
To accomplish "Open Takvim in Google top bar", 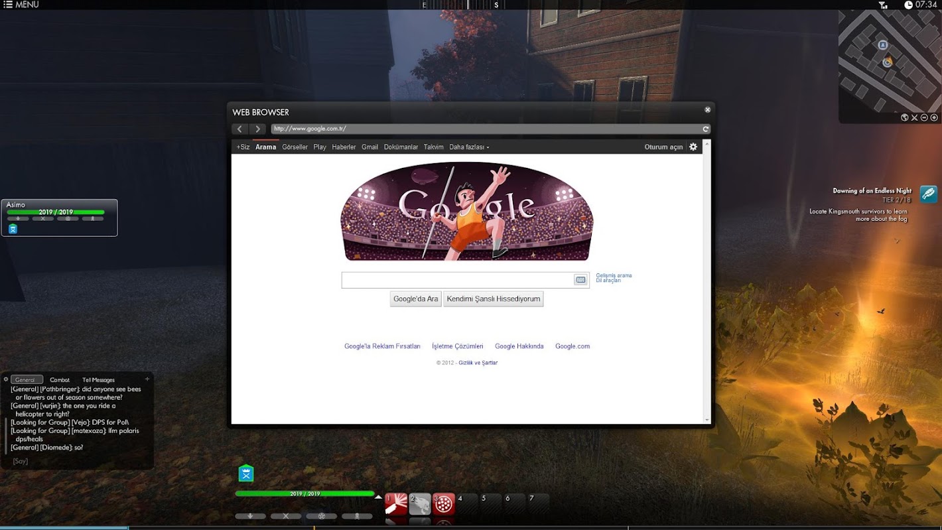I will (433, 147).
